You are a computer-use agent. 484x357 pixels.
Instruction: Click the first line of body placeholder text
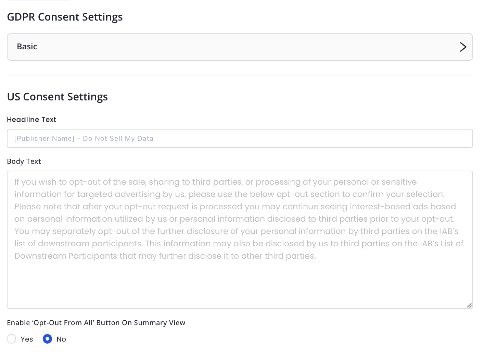[215, 182]
